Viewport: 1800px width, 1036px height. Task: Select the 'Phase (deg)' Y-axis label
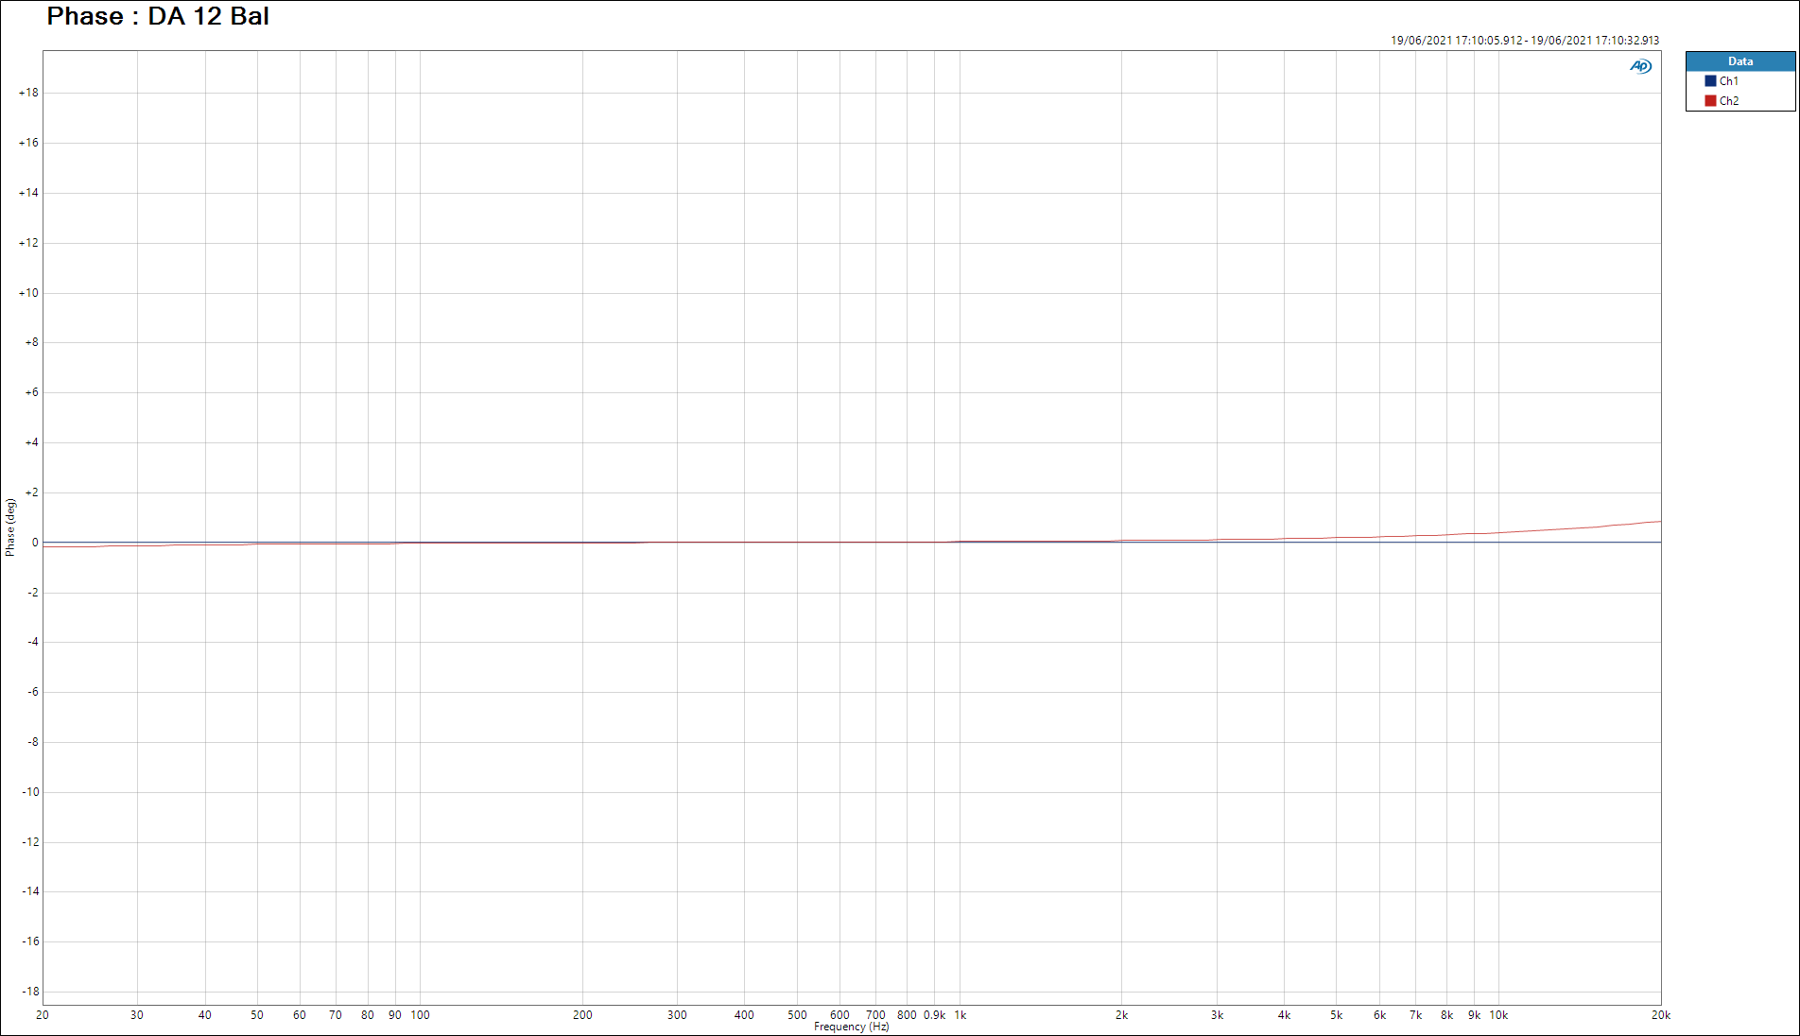[x=10, y=527]
